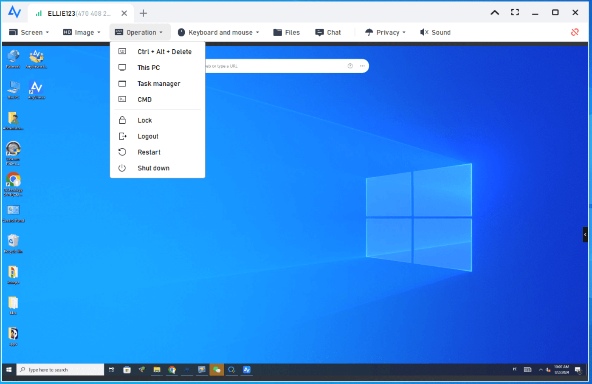Click Lock in the Operation menu
Viewport: 592px width, 384px height.
[x=144, y=120]
